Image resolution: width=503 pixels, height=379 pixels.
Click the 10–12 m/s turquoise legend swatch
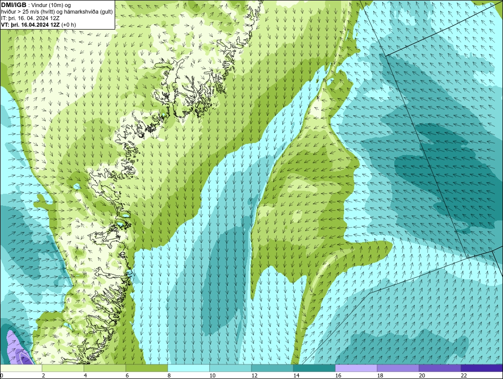pyautogui.click(x=230, y=368)
